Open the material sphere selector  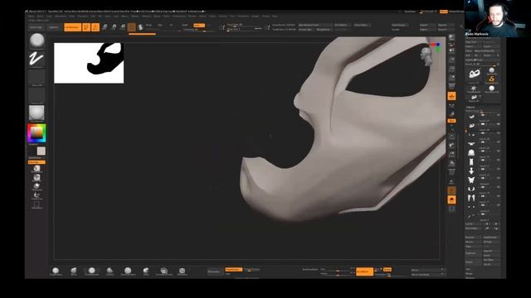(37, 113)
